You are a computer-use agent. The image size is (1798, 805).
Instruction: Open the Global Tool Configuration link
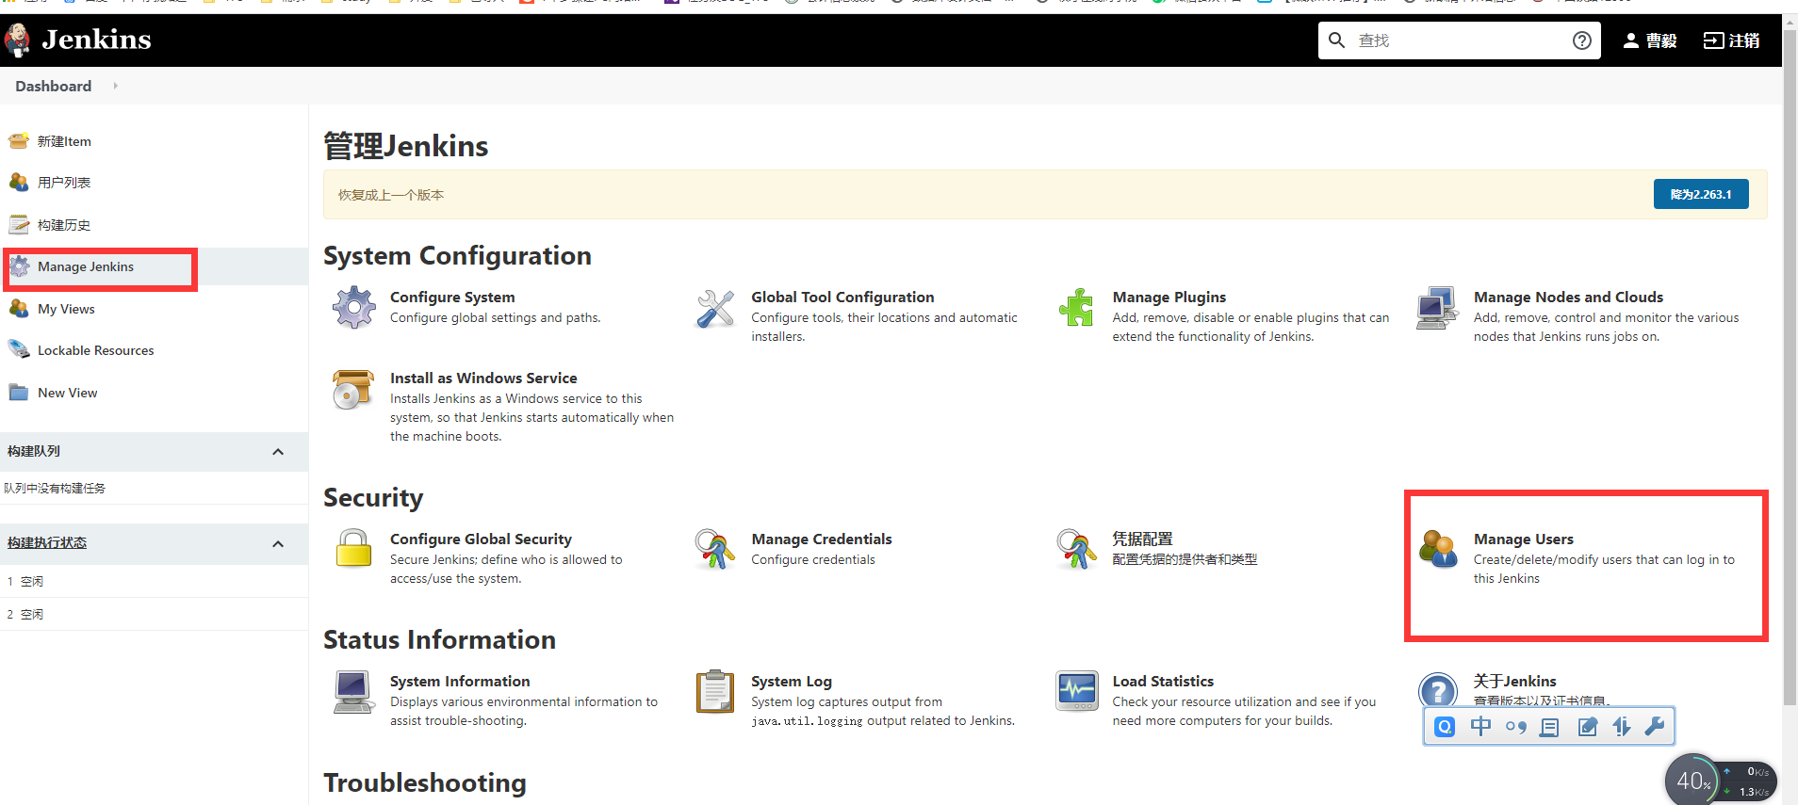click(x=842, y=297)
